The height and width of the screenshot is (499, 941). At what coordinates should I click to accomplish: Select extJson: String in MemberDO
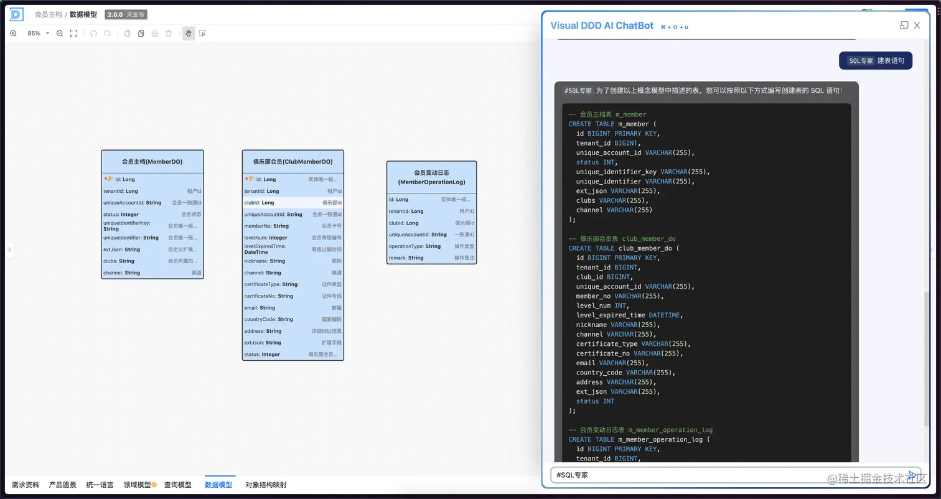152,250
